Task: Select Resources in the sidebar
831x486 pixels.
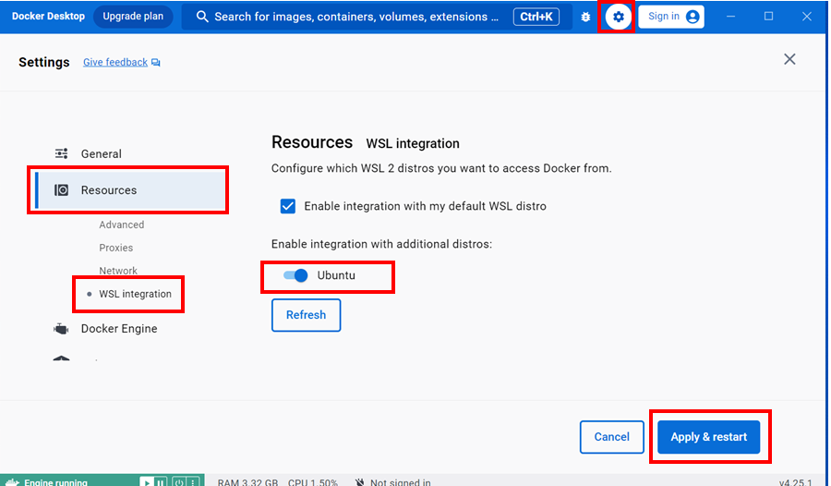Action: coord(130,190)
